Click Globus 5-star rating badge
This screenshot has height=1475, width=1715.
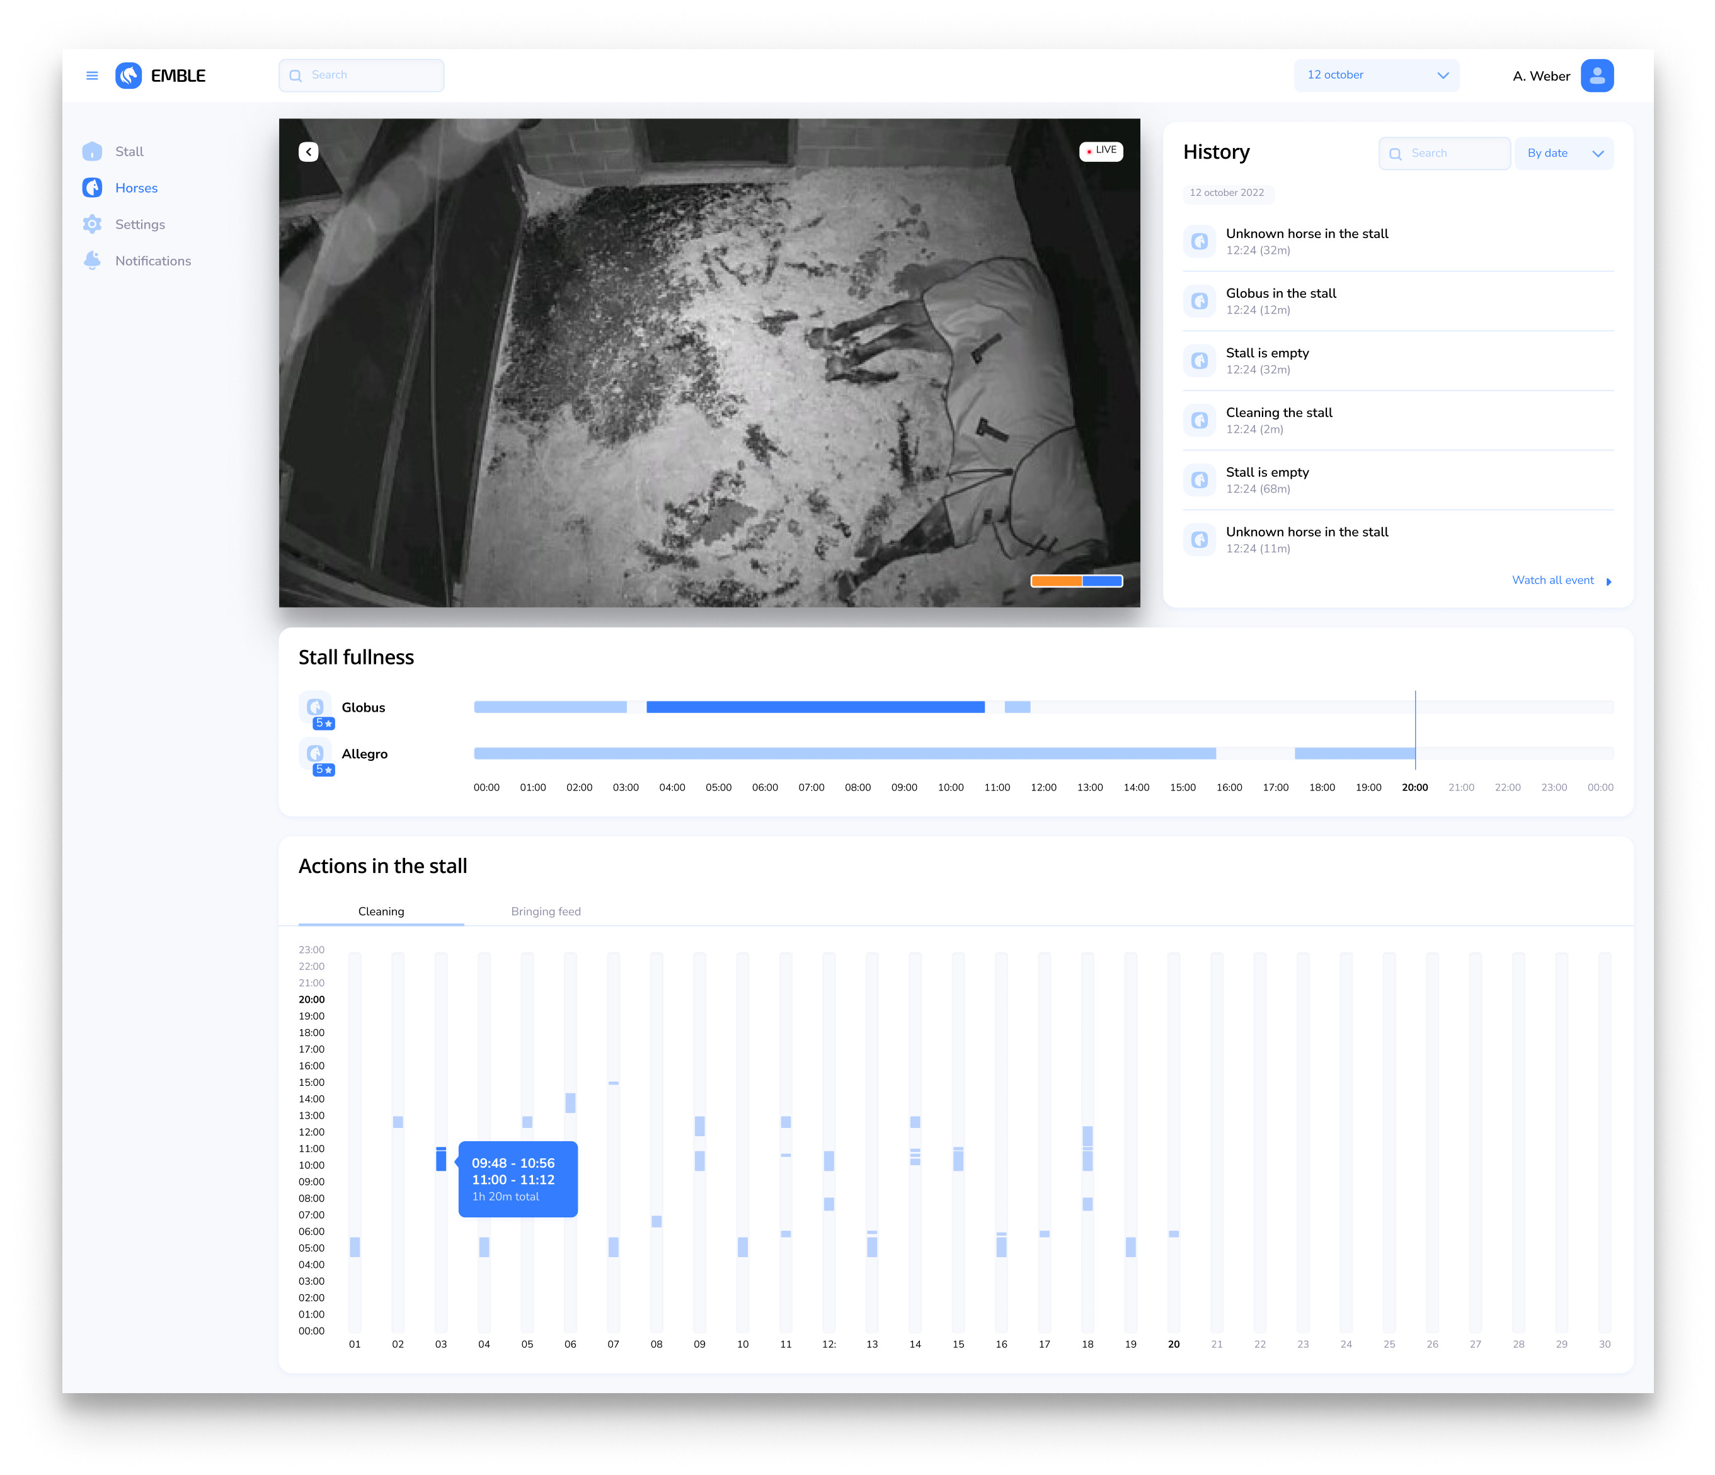pyautogui.click(x=324, y=723)
